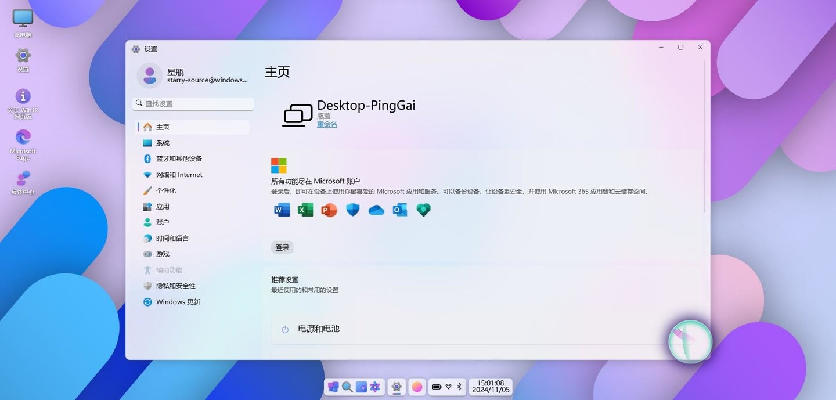Click the 推荐设置 section title

[284, 280]
